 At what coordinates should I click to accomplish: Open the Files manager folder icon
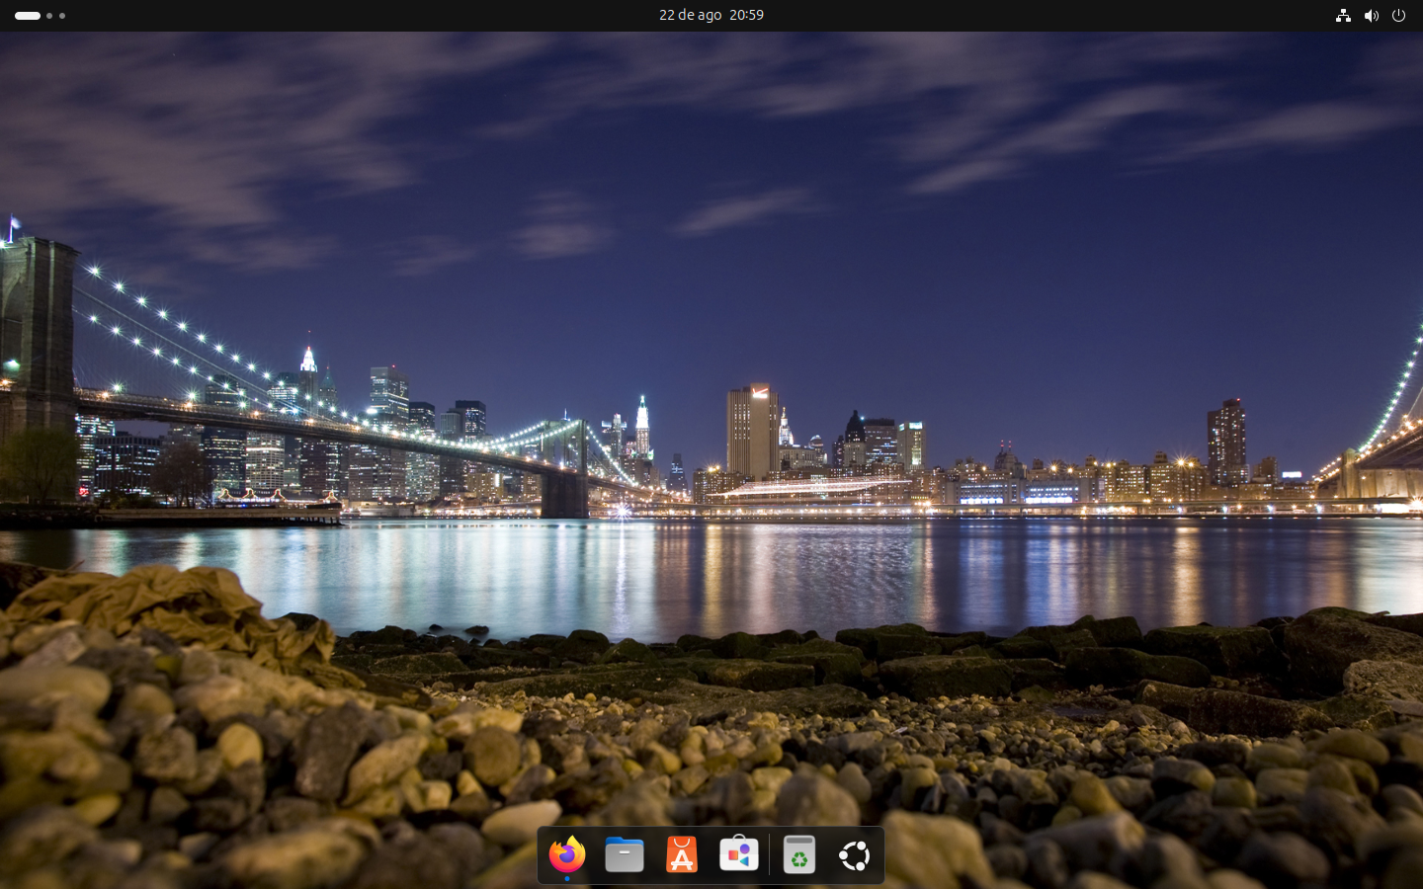pyautogui.click(x=625, y=854)
